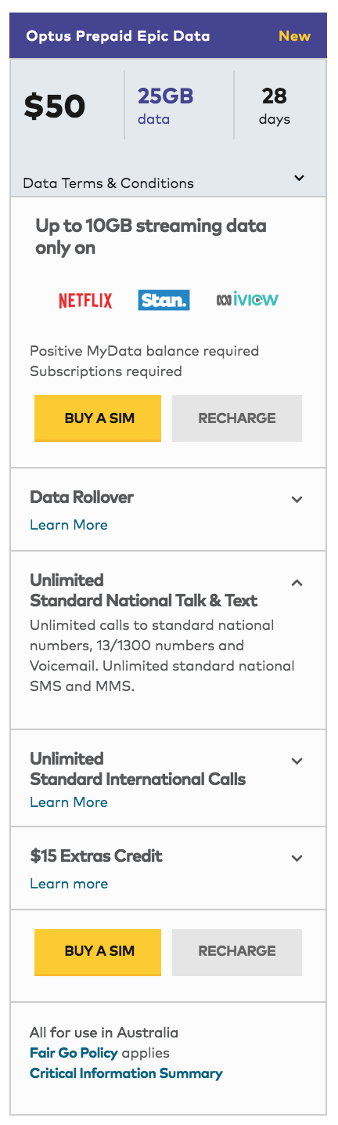Expand the Data Rollover section
The width and height of the screenshot is (338, 1125).
[x=297, y=499]
